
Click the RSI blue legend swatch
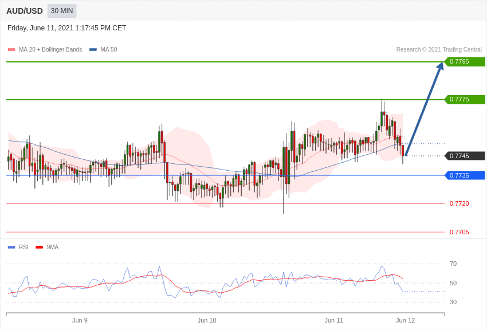point(11,247)
